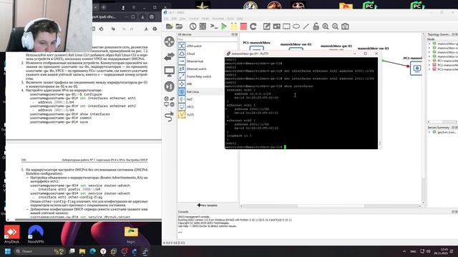Screen dimensions: 458x257
Task: Start all nodes with green play icon
Action: point(224,26)
